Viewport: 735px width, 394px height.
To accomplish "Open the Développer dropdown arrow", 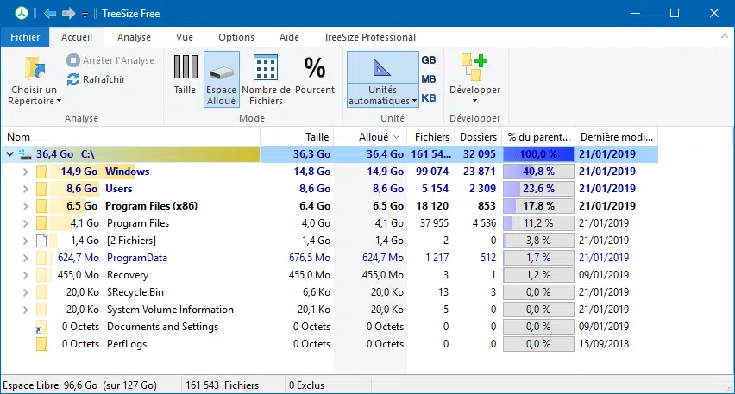I will click(x=474, y=101).
